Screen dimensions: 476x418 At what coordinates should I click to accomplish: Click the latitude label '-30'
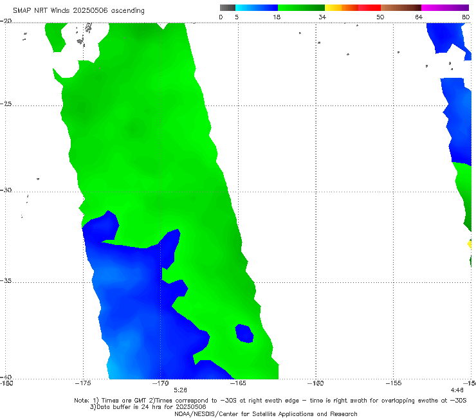click(6, 190)
